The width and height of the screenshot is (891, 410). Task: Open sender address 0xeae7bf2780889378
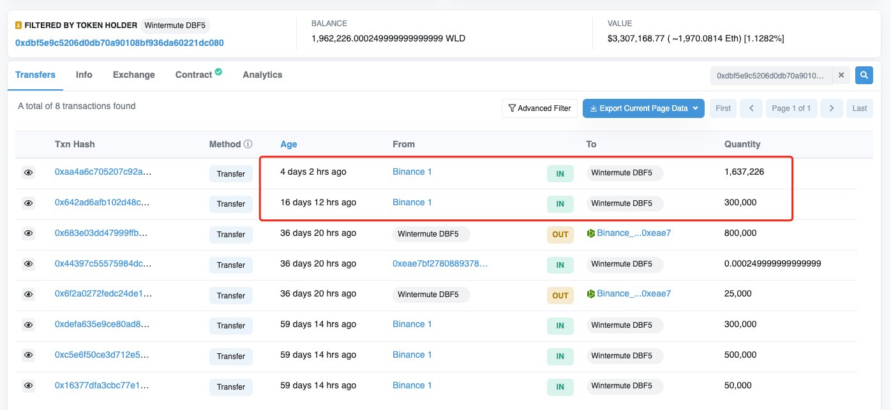(440, 263)
